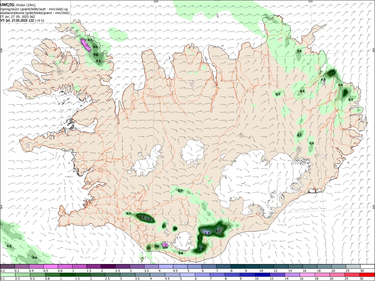The height and width of the screenshot is (281, 375).
Task: Select the lower-row light green swatch starting at 0.3
Action: click(x=23, y=275)
